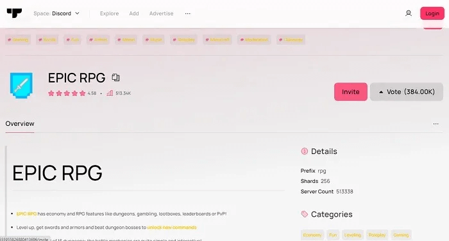The height and width of the screenshot is (241, 449).
Task: Open the Overview row three-dots options
Action: [436, 123]
